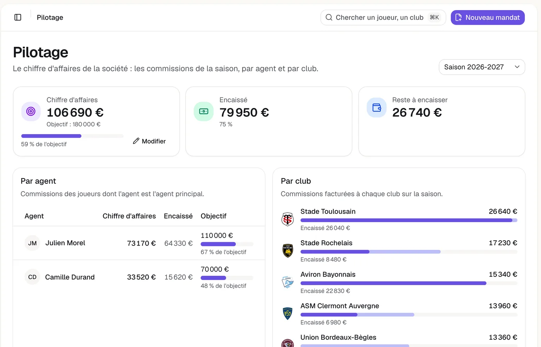Click Julien Morel's 67 % progress bar
The width and height of the screenshot is (541, 347).
(227, 244)
